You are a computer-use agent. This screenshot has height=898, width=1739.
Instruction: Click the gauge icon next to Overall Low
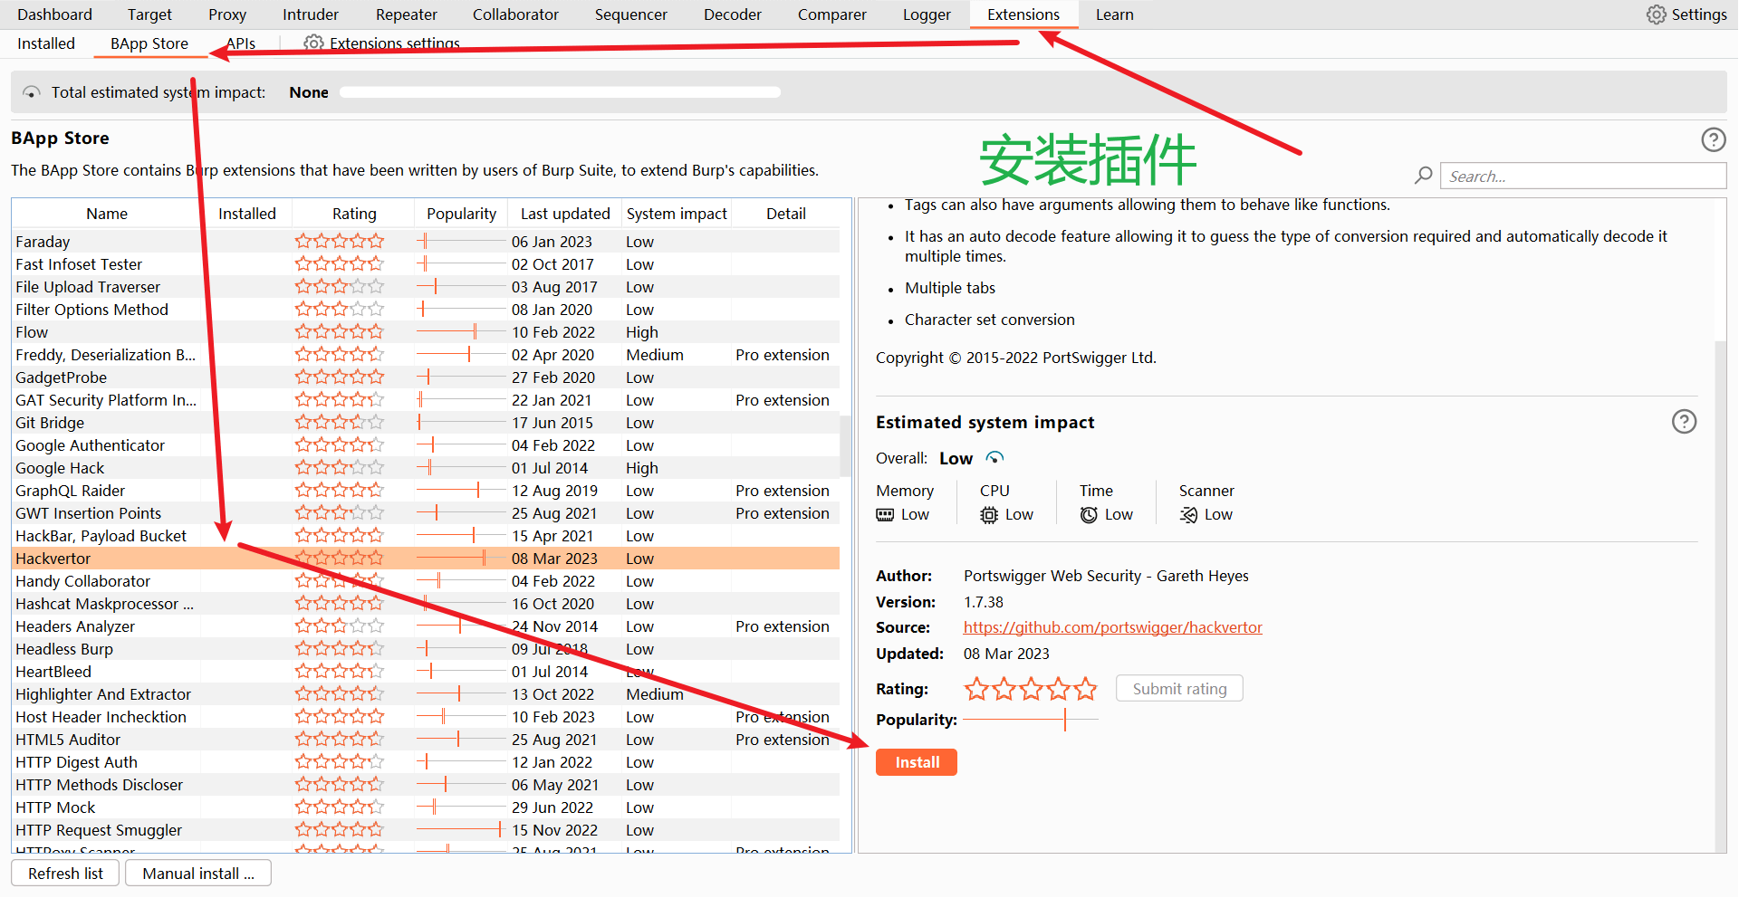click(994, 458)
